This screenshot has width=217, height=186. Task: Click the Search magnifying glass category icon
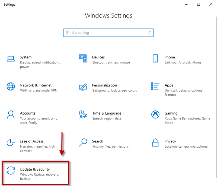[83, 142]
